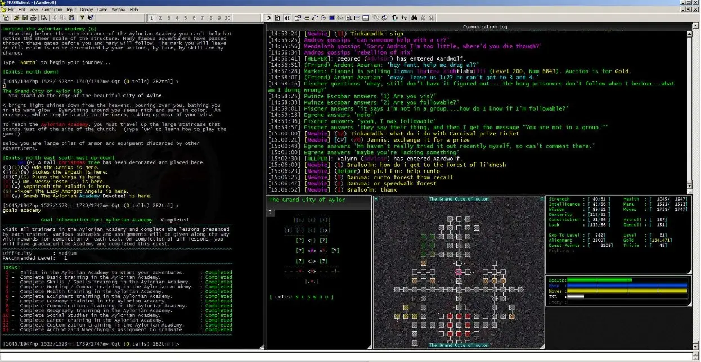Screen dimensions: 701x362
Task: Activate world number 5 button
Action: click(185, 18)
